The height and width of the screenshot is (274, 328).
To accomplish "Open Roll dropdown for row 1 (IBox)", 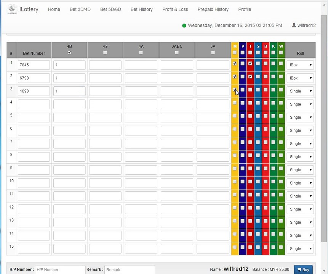I will point(300,65).
